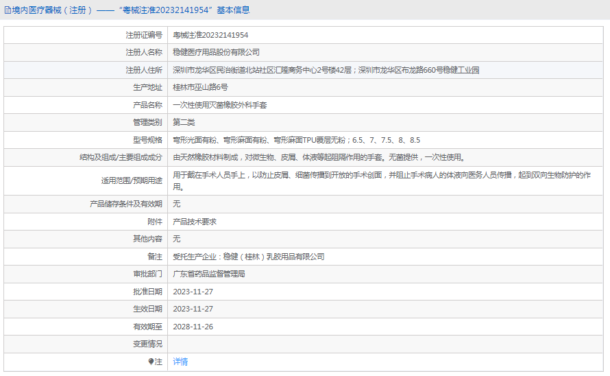Select the production address 桂林市巫山路6号
Image resolution: width=610 pixels, height=376 pixels.
click(x=200, y=87)
